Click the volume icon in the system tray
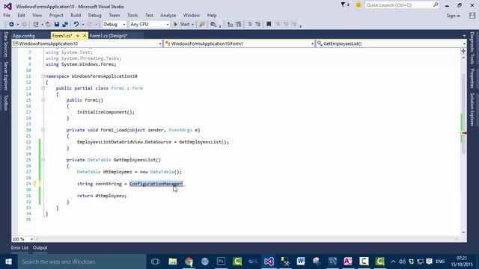Viewport: 479px width, 269px height. (402, 262)
